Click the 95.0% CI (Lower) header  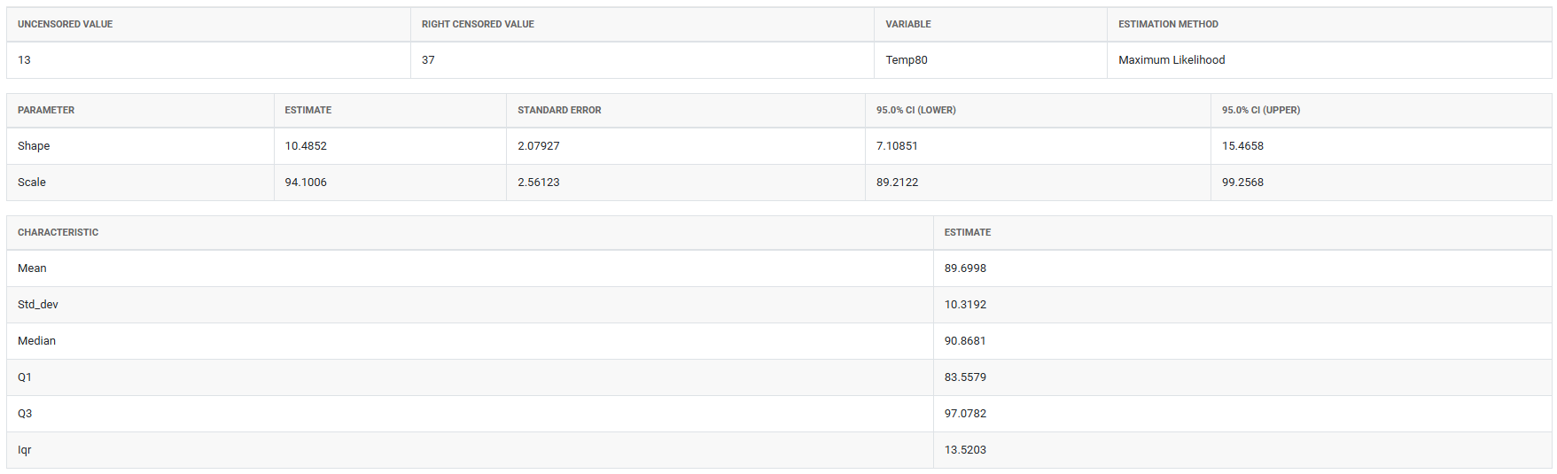915,110
